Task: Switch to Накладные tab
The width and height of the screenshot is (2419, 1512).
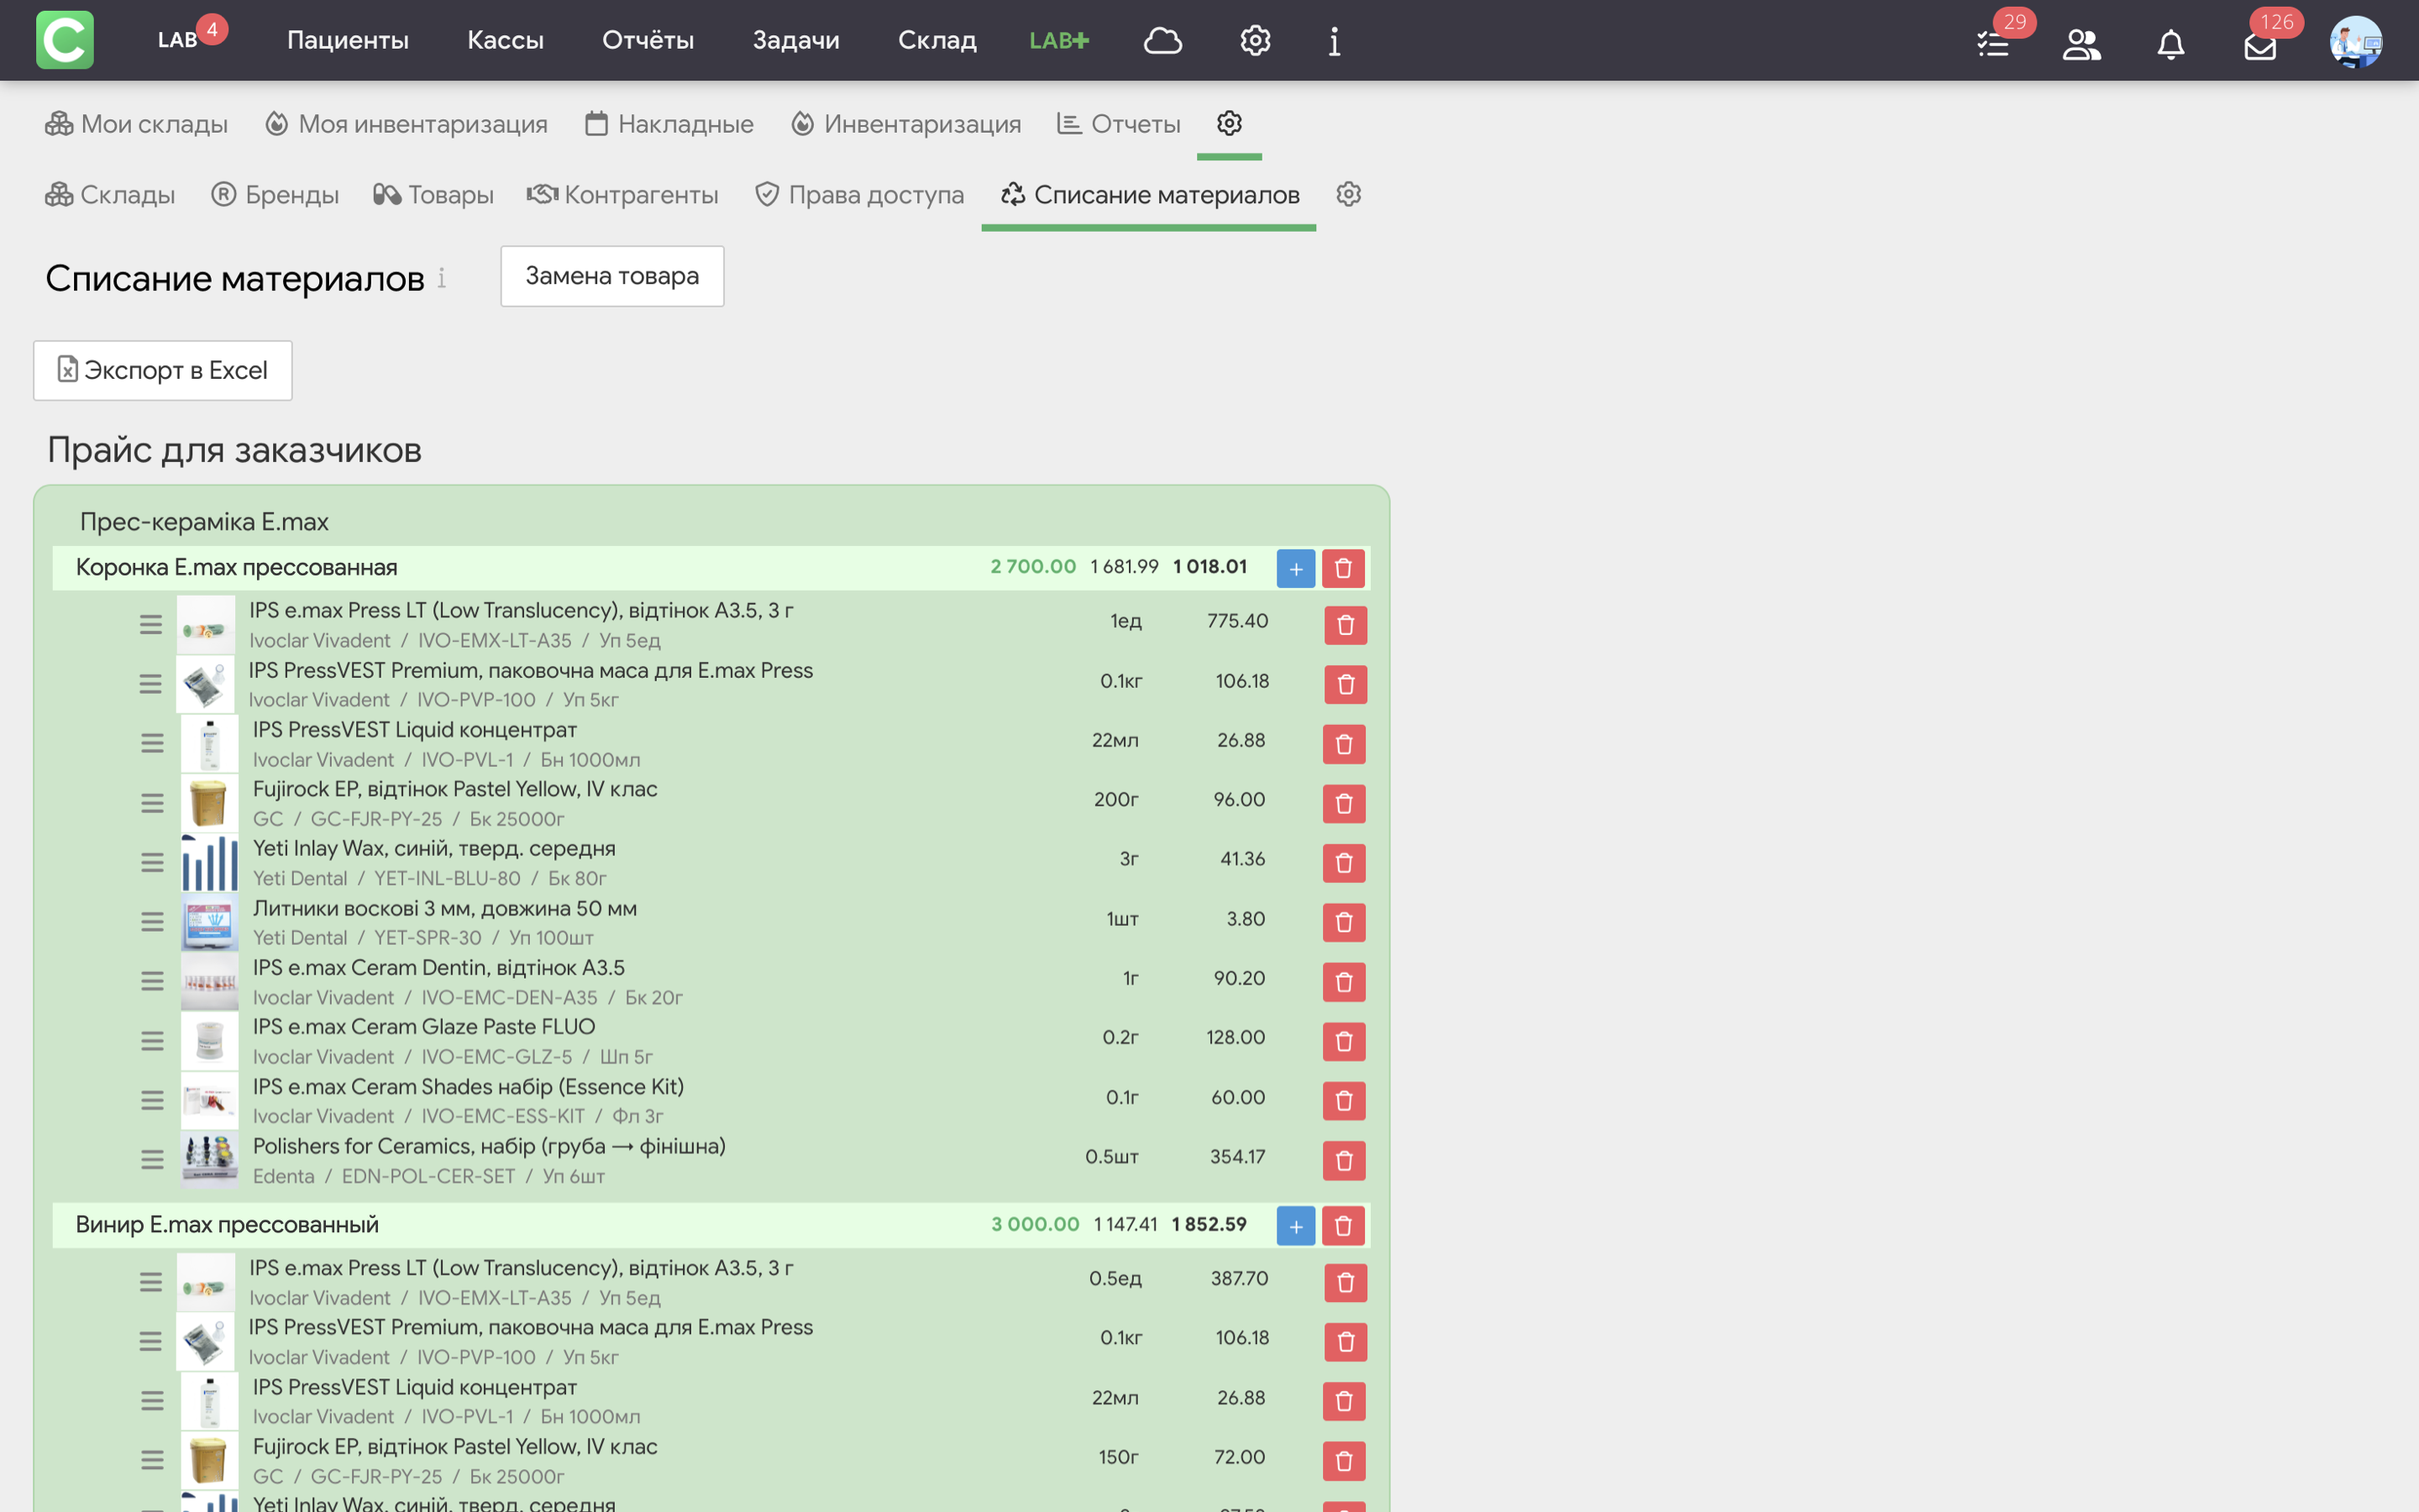Action: pos(669,124)
